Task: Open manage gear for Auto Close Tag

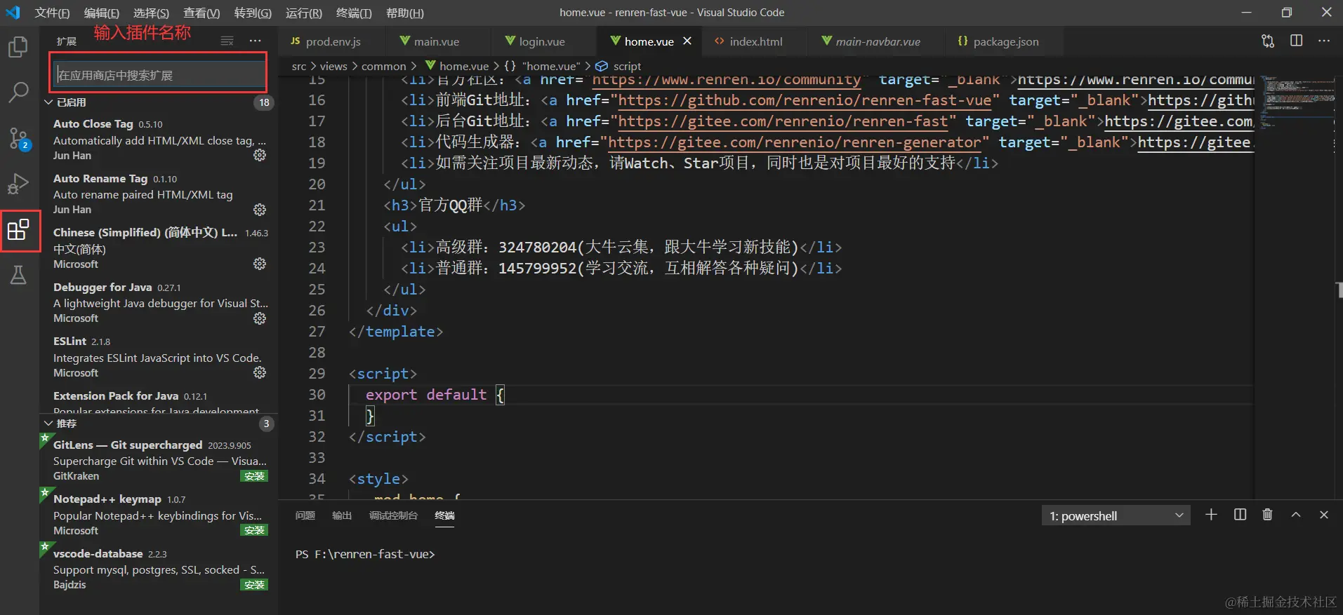Action: click(x=260, y=155)
